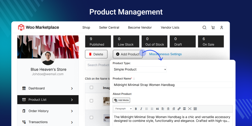
Task: Click the Add Product button
Action: [x=128, y=54]
